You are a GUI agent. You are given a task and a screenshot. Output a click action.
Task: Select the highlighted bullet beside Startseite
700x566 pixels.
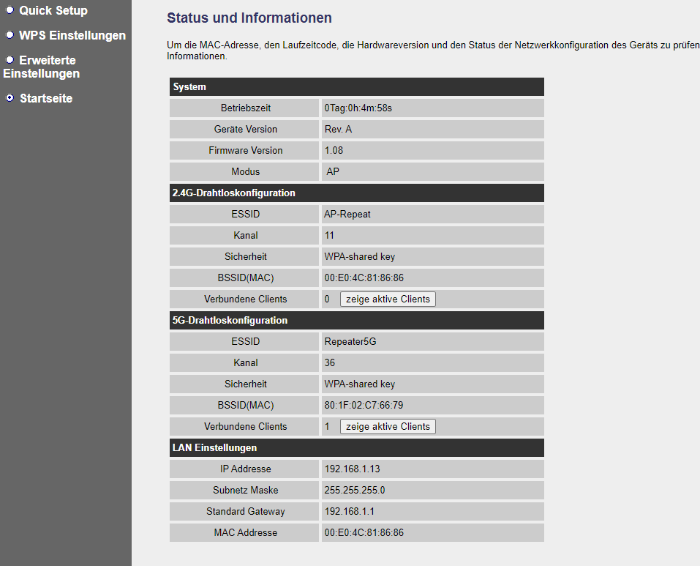(x=10, y=98)
